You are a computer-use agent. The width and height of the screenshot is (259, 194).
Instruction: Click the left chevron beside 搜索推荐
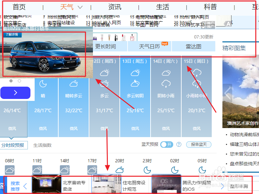coord(25,186)
